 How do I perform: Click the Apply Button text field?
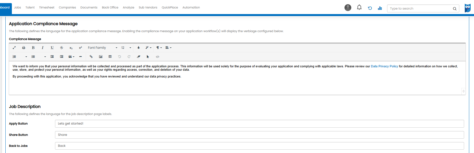[259, 123]
